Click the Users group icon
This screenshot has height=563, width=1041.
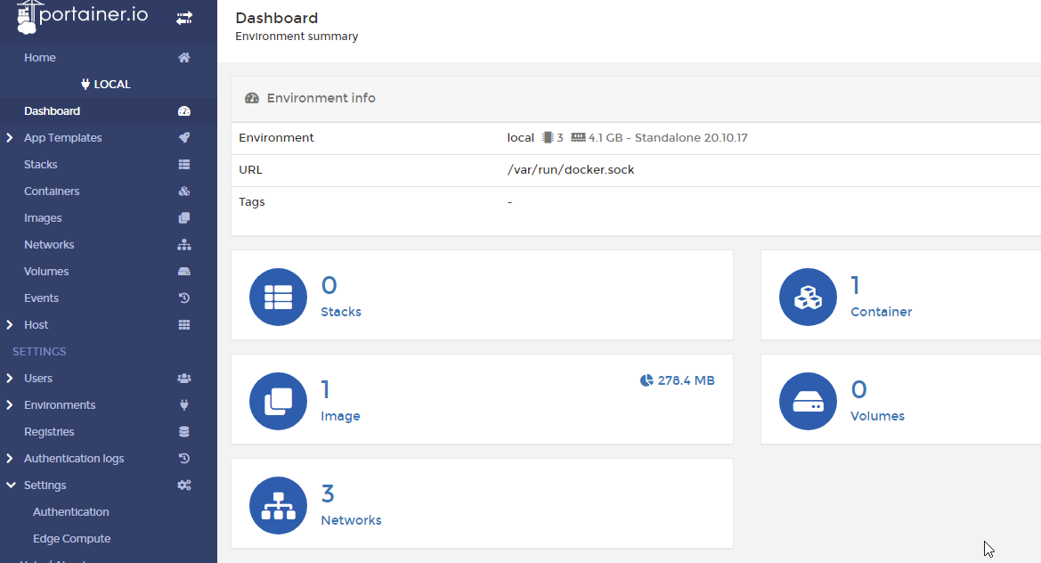pos(184,378)
